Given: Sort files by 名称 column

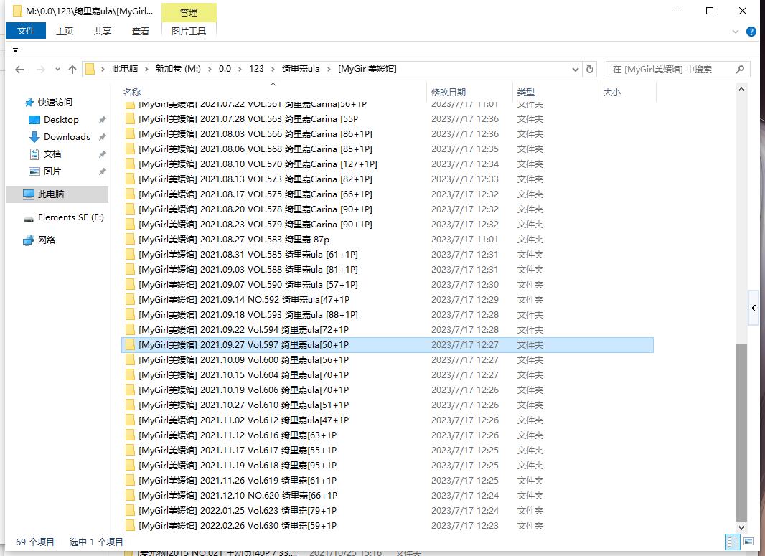Looking at the screenshot, I should point(132,92).
